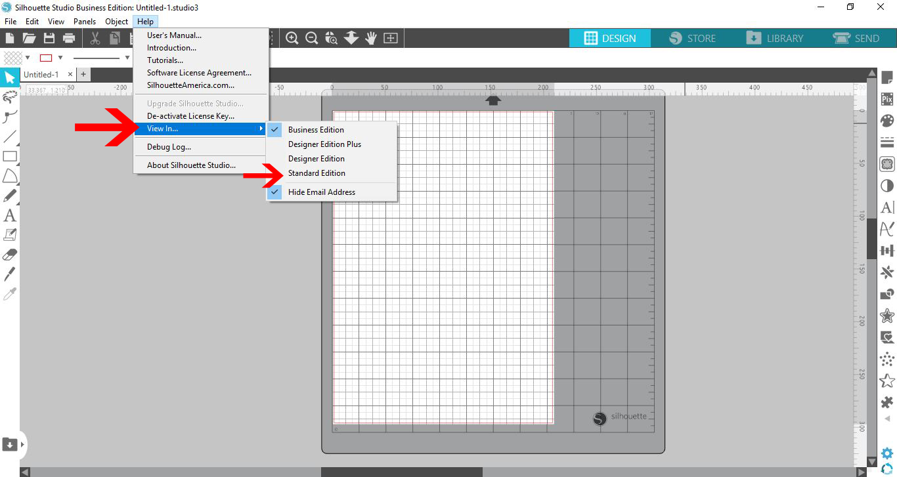Image resolution: width=897 pixels, height=477 pixels.
Task: Open the File menu
Action: (x=11, y=22)
